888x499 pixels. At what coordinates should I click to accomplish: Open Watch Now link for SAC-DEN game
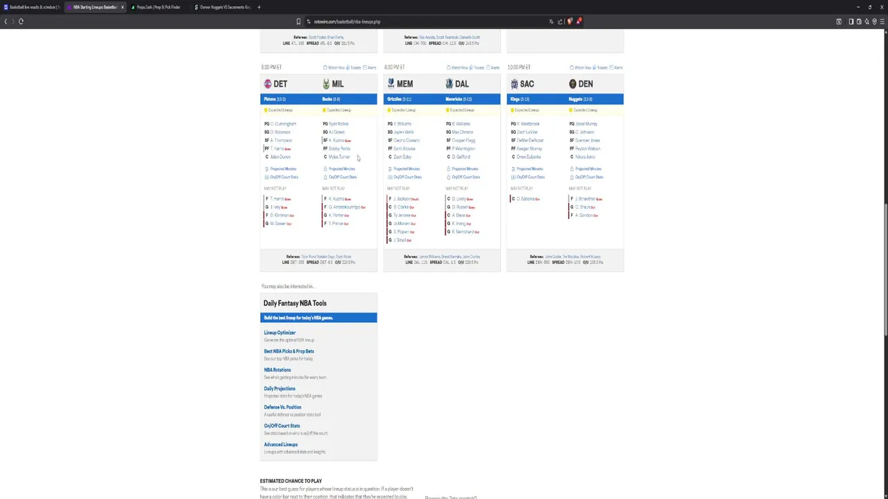point(581,67)
